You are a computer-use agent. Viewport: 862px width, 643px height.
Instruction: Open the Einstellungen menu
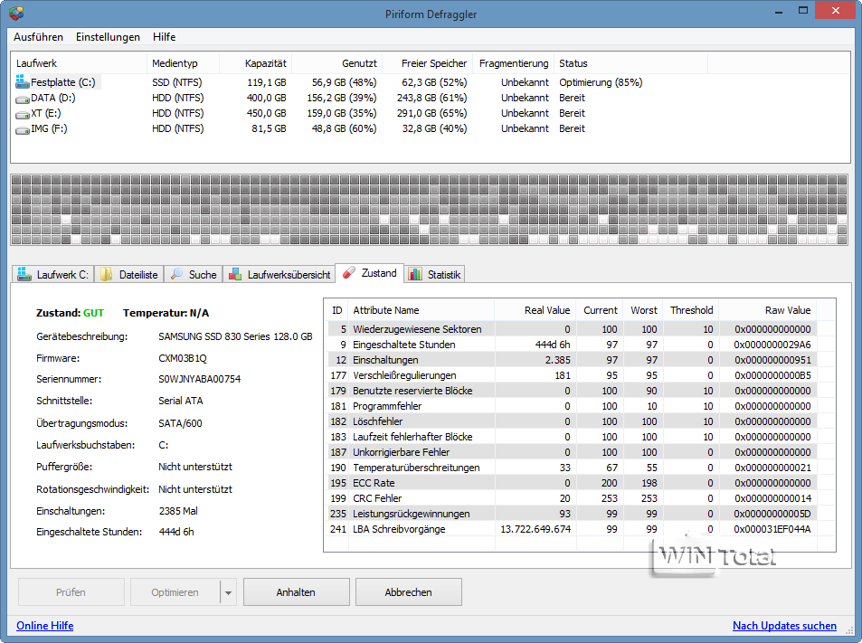[108, 37]
